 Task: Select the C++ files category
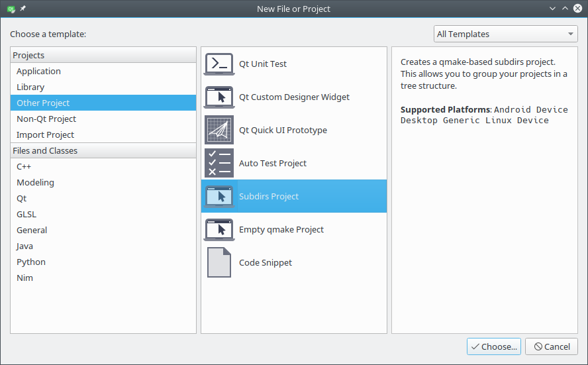click(103, 166)
